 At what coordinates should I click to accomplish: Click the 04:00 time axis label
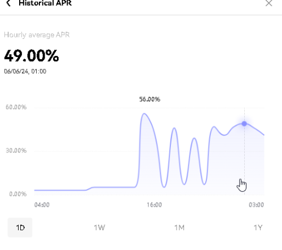42,205
